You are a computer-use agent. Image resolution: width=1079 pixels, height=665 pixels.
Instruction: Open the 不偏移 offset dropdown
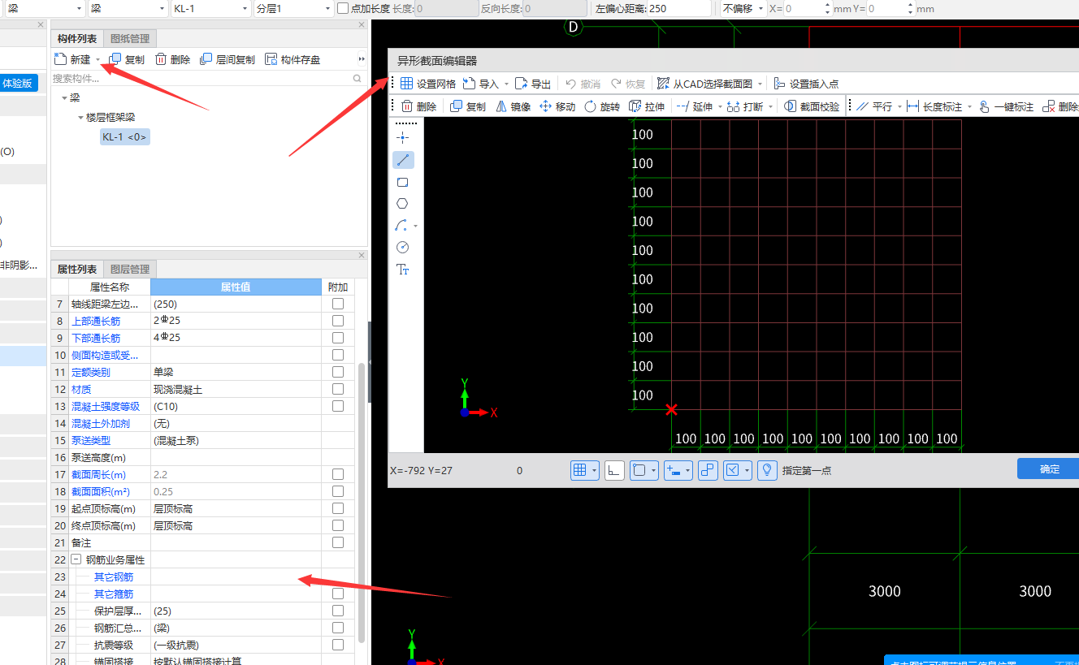point(760,8)
